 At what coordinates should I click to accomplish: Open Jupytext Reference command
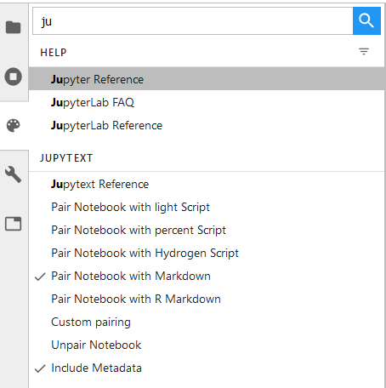tap(207, 184)
